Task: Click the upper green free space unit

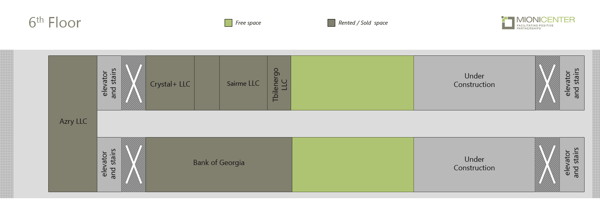Action: 352,83
